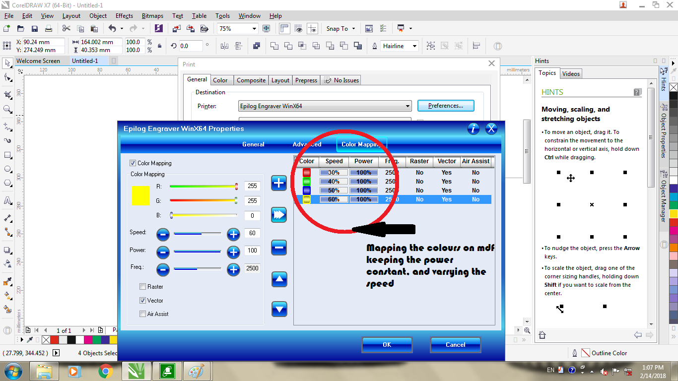The image size is (678, 381).
Task: Open the Effects menu
Action: pyautogui.click(x=124, y=16)
